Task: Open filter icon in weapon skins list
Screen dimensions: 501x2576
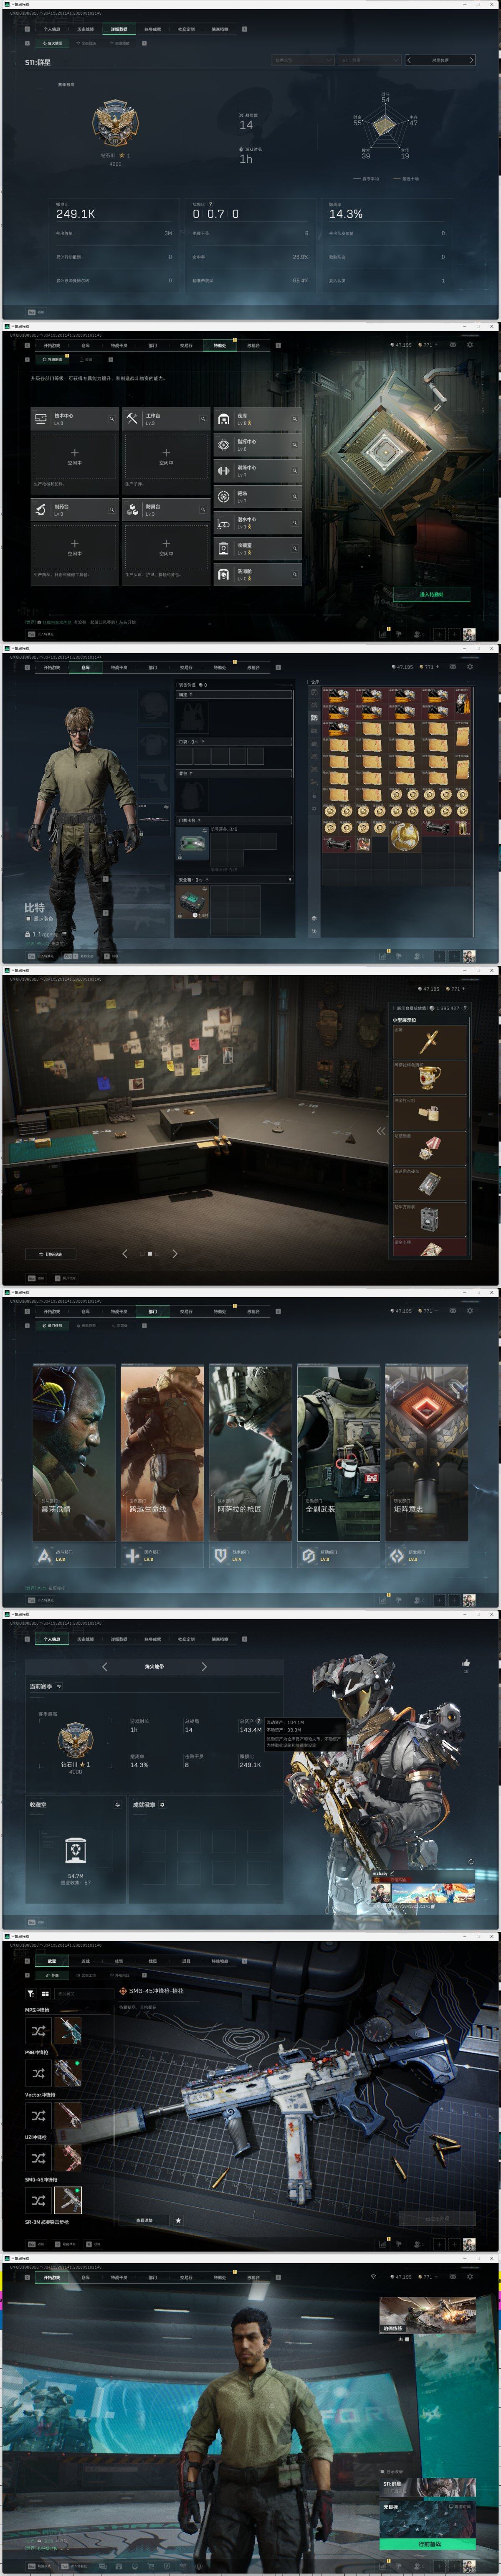Action: pos(30,1993)
